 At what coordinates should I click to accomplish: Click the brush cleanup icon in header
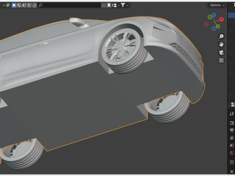click(34, 5)
